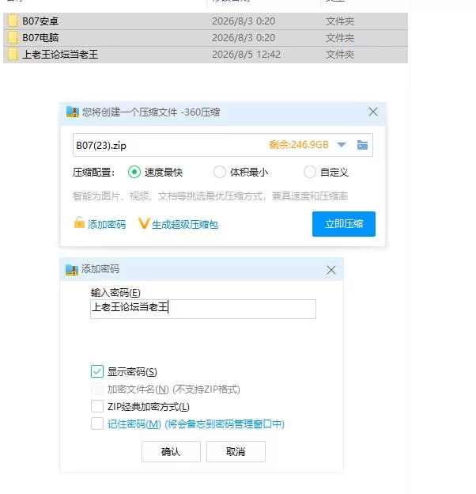Click the 文件夹 type cell of B07电脑
The height and width of the screenshot is (494, 476).
[340, 38]
